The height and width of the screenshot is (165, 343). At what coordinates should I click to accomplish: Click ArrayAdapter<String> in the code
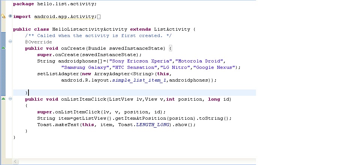point(124,74)
